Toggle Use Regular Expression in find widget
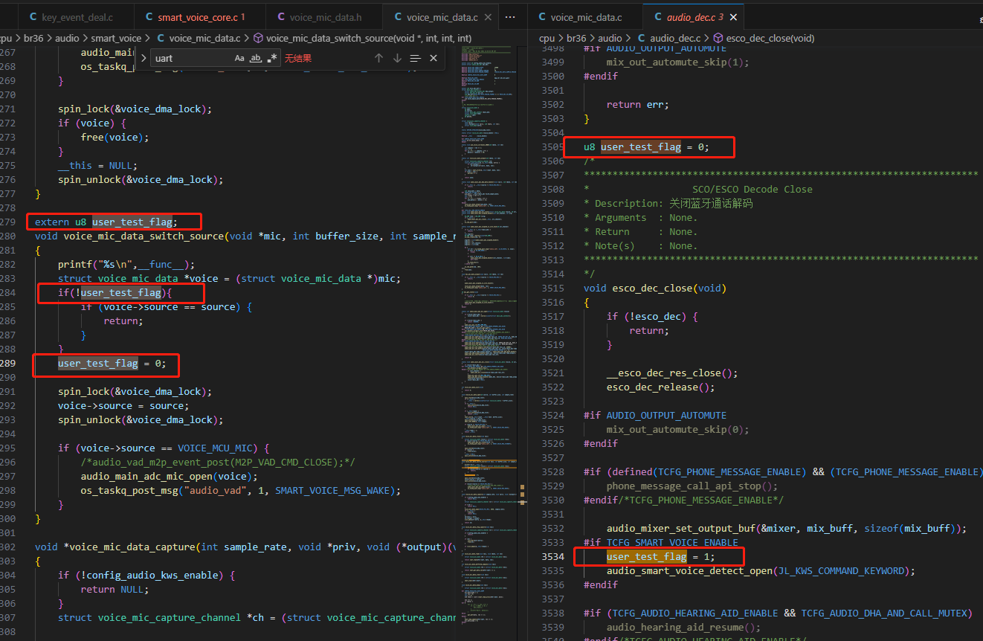Viewport: 983px width, 641px height. click(x=272, y=58)
